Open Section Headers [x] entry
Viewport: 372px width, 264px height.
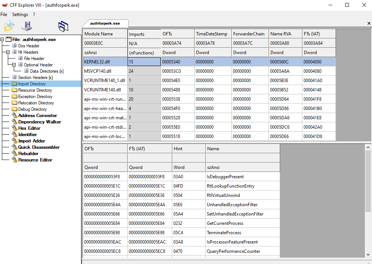tap(35, 78)
